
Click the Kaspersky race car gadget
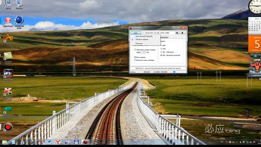click(x=254, y=68)
